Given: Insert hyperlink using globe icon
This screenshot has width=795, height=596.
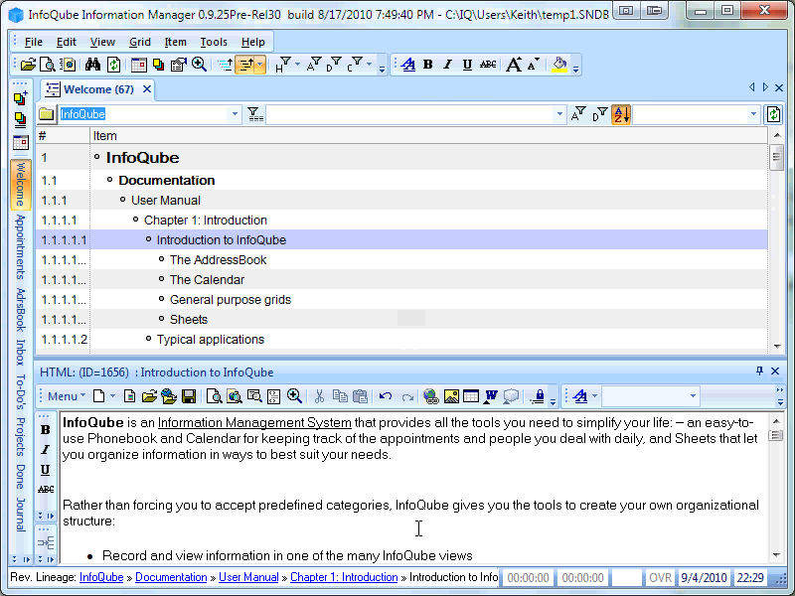Looking at the screenshot, I should (x=431, y=396).
